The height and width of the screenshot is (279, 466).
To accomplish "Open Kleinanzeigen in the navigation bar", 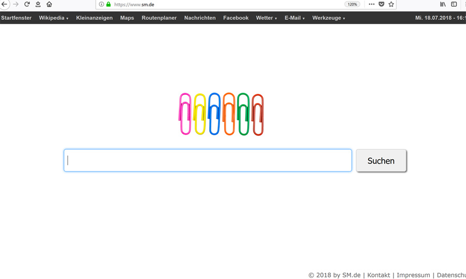I will 94,18.
